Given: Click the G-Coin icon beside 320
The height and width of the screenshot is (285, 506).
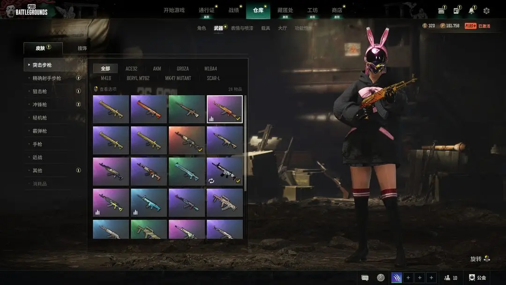Looking at the screenshot, I should (x=424, y=26).
